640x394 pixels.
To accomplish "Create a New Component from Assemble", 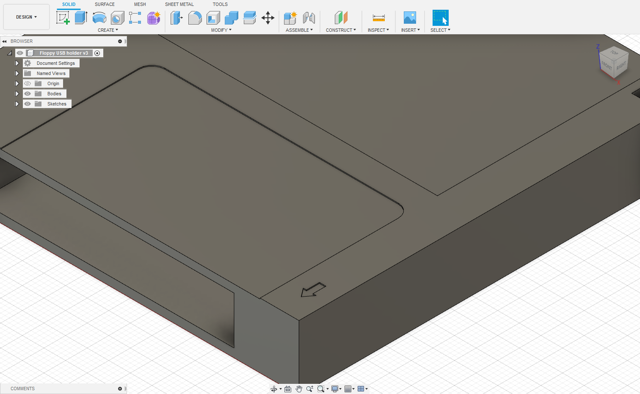I will pyautogui.click(x=290, y=18).
